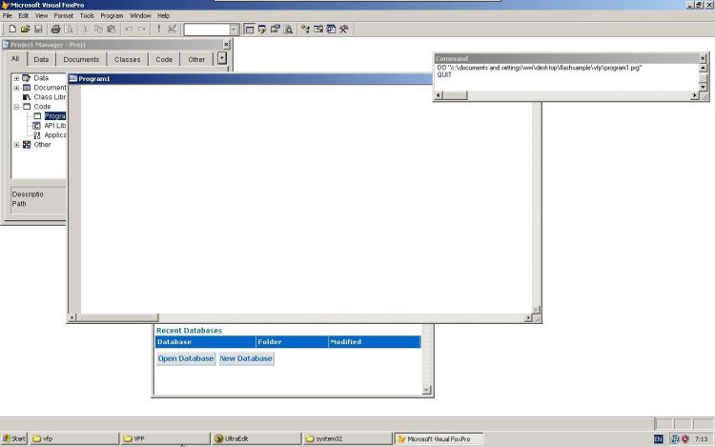Click the Copy toolbar icon
This screenshot has width=715, height=447.
pos(98,30)
